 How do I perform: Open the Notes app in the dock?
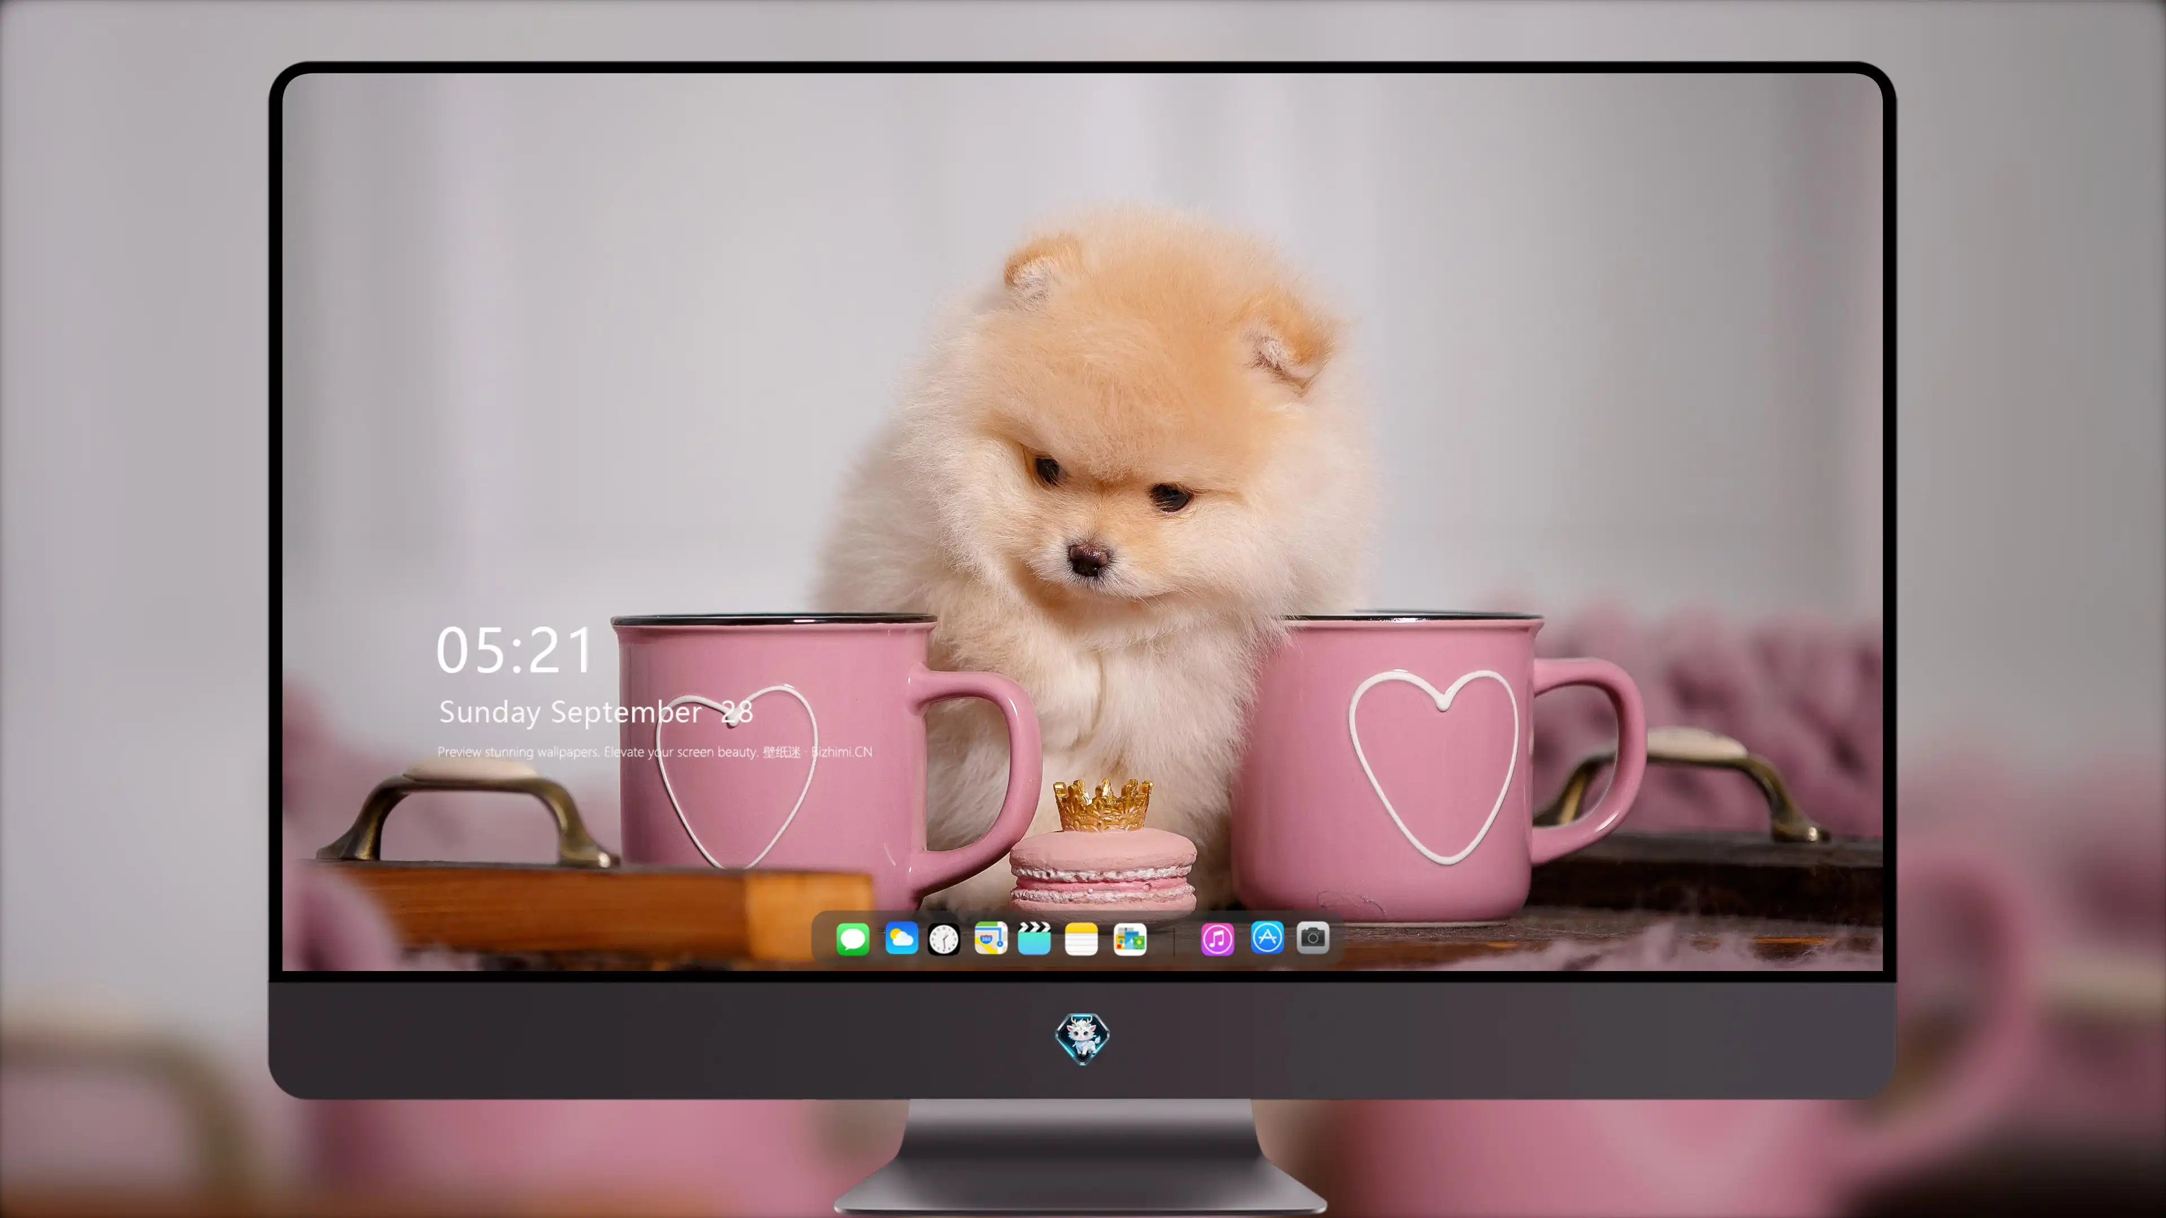pyautogui.click(x=1081, y=939)
